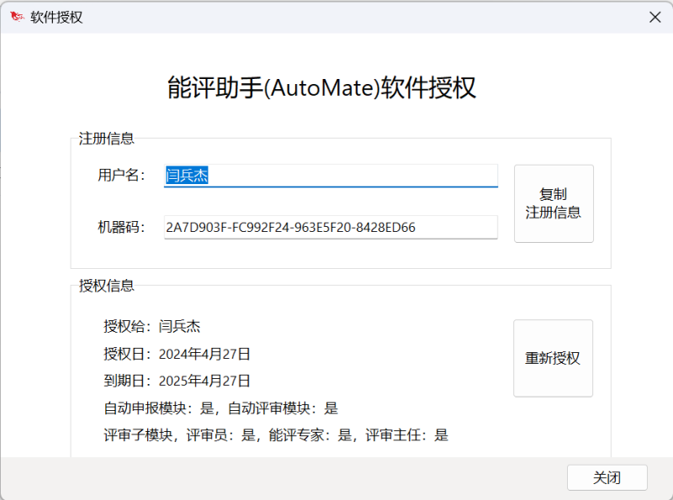Click the 用户名 label
The image size is (673, 500).
pos(121,175)
